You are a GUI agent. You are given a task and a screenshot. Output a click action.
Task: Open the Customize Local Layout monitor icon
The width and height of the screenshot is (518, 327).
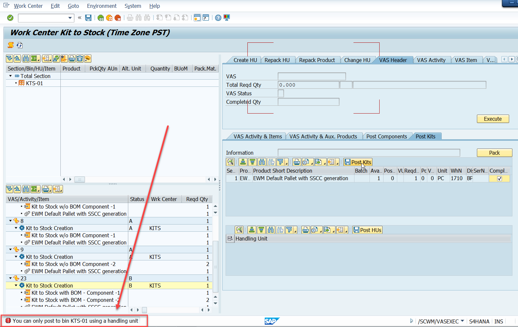(x=227, y=18)
